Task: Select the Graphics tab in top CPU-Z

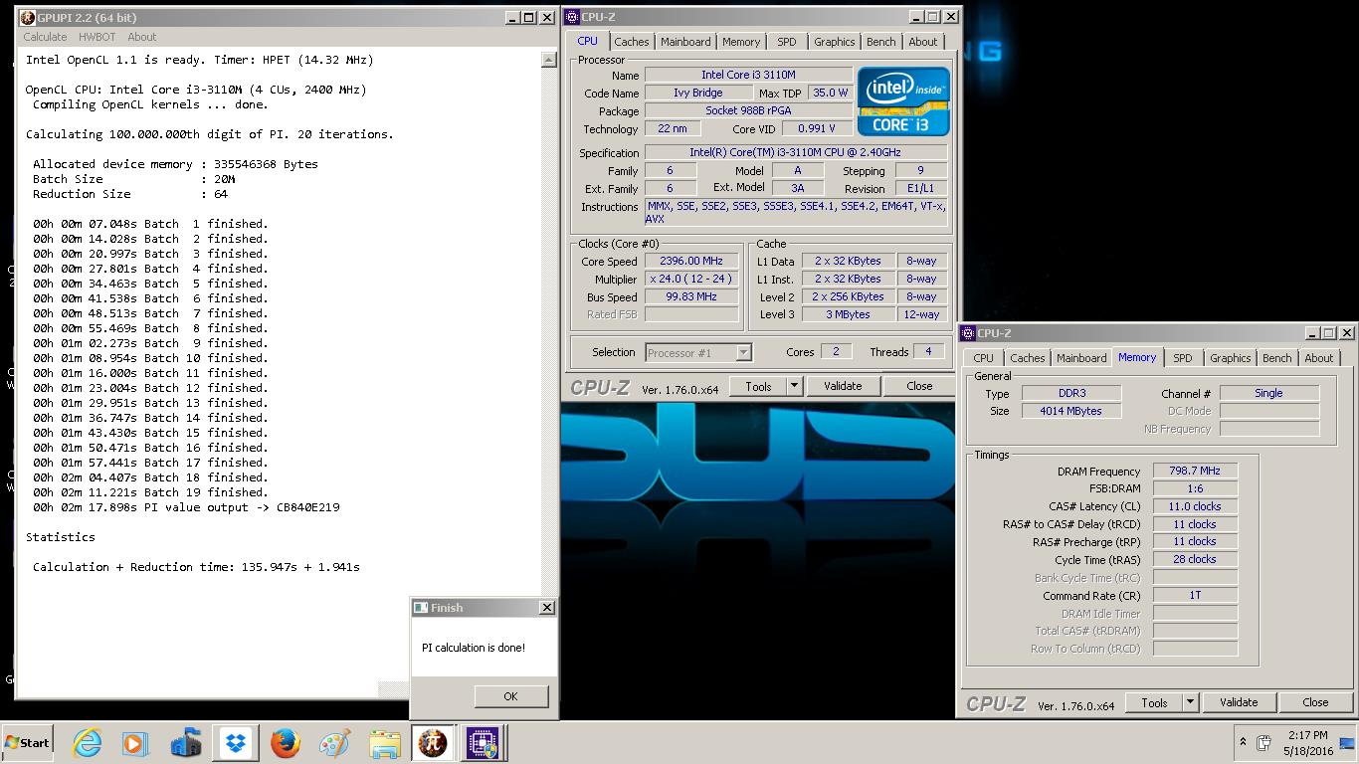Action: pyautogui.click(x=834, y=42)
